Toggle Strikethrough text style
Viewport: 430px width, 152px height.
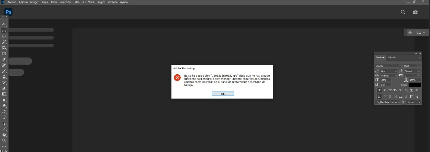pyautogui.click(x=417, y=90)
